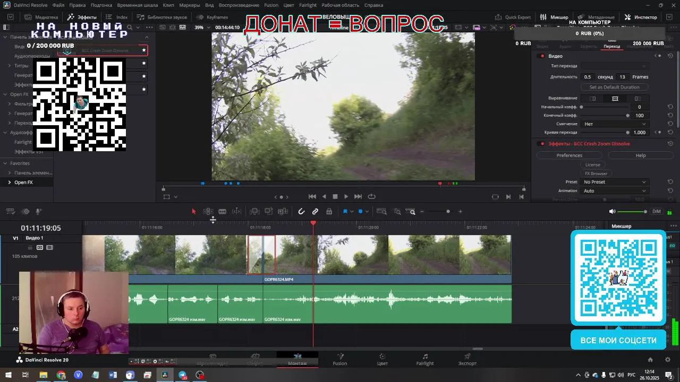Stop playback in the viewer
This screenshot has height=382, width=680.
[x=335, y=197]
